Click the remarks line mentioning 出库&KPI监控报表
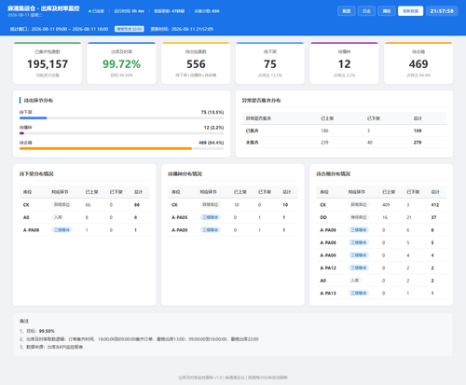This screenshot has width=466, height=385. 51,347
